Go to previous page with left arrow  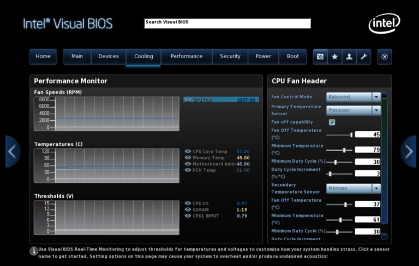tap(12, 151)
